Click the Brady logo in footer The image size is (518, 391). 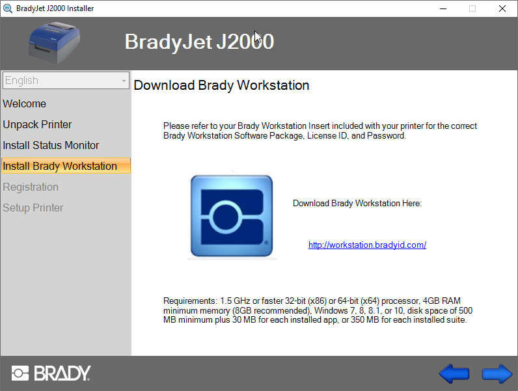[51, 373]
